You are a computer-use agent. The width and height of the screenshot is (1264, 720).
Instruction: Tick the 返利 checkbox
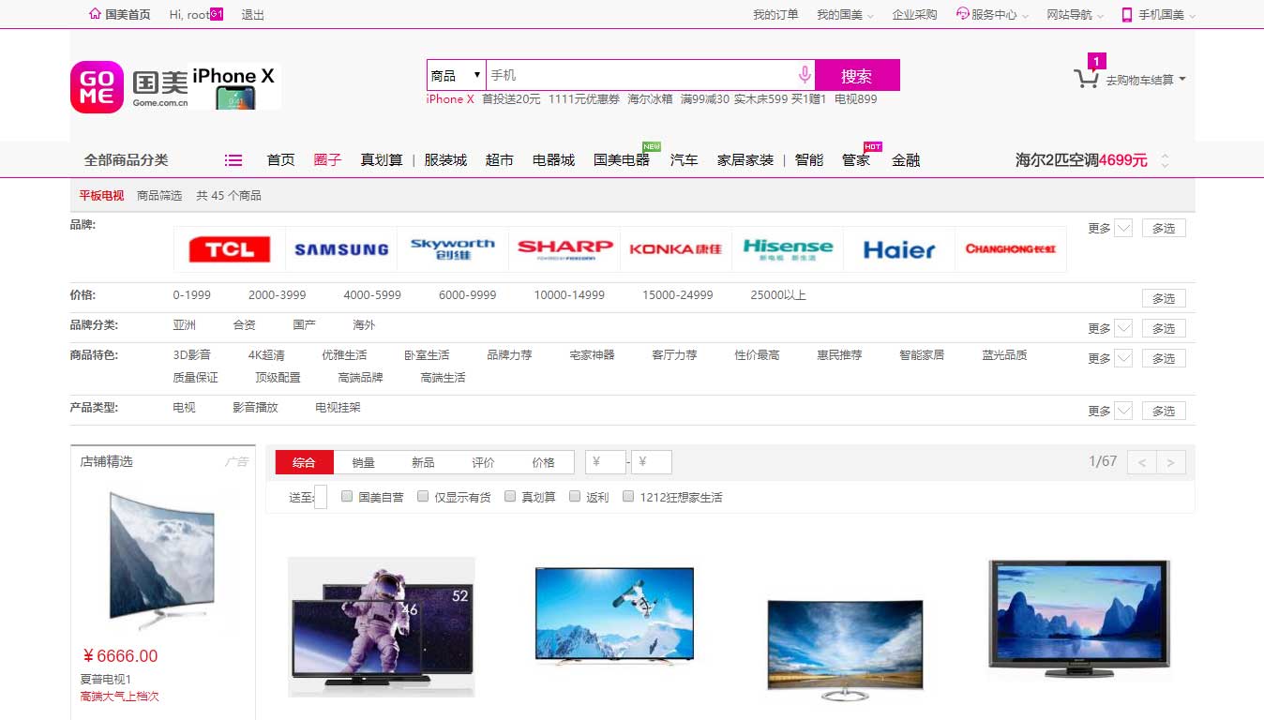pyautogui.click(x=575, y=497)
